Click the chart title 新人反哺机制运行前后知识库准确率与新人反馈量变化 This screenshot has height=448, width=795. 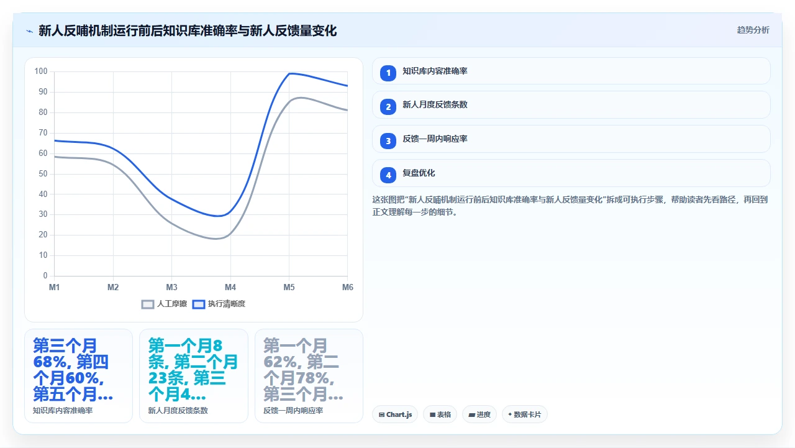(x=188, y=30)
